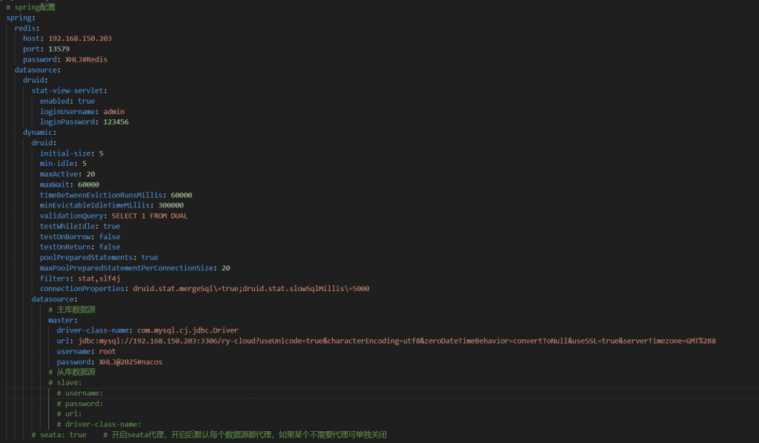
Task: Click the filters value stat,slf4j
Action: 99,279
